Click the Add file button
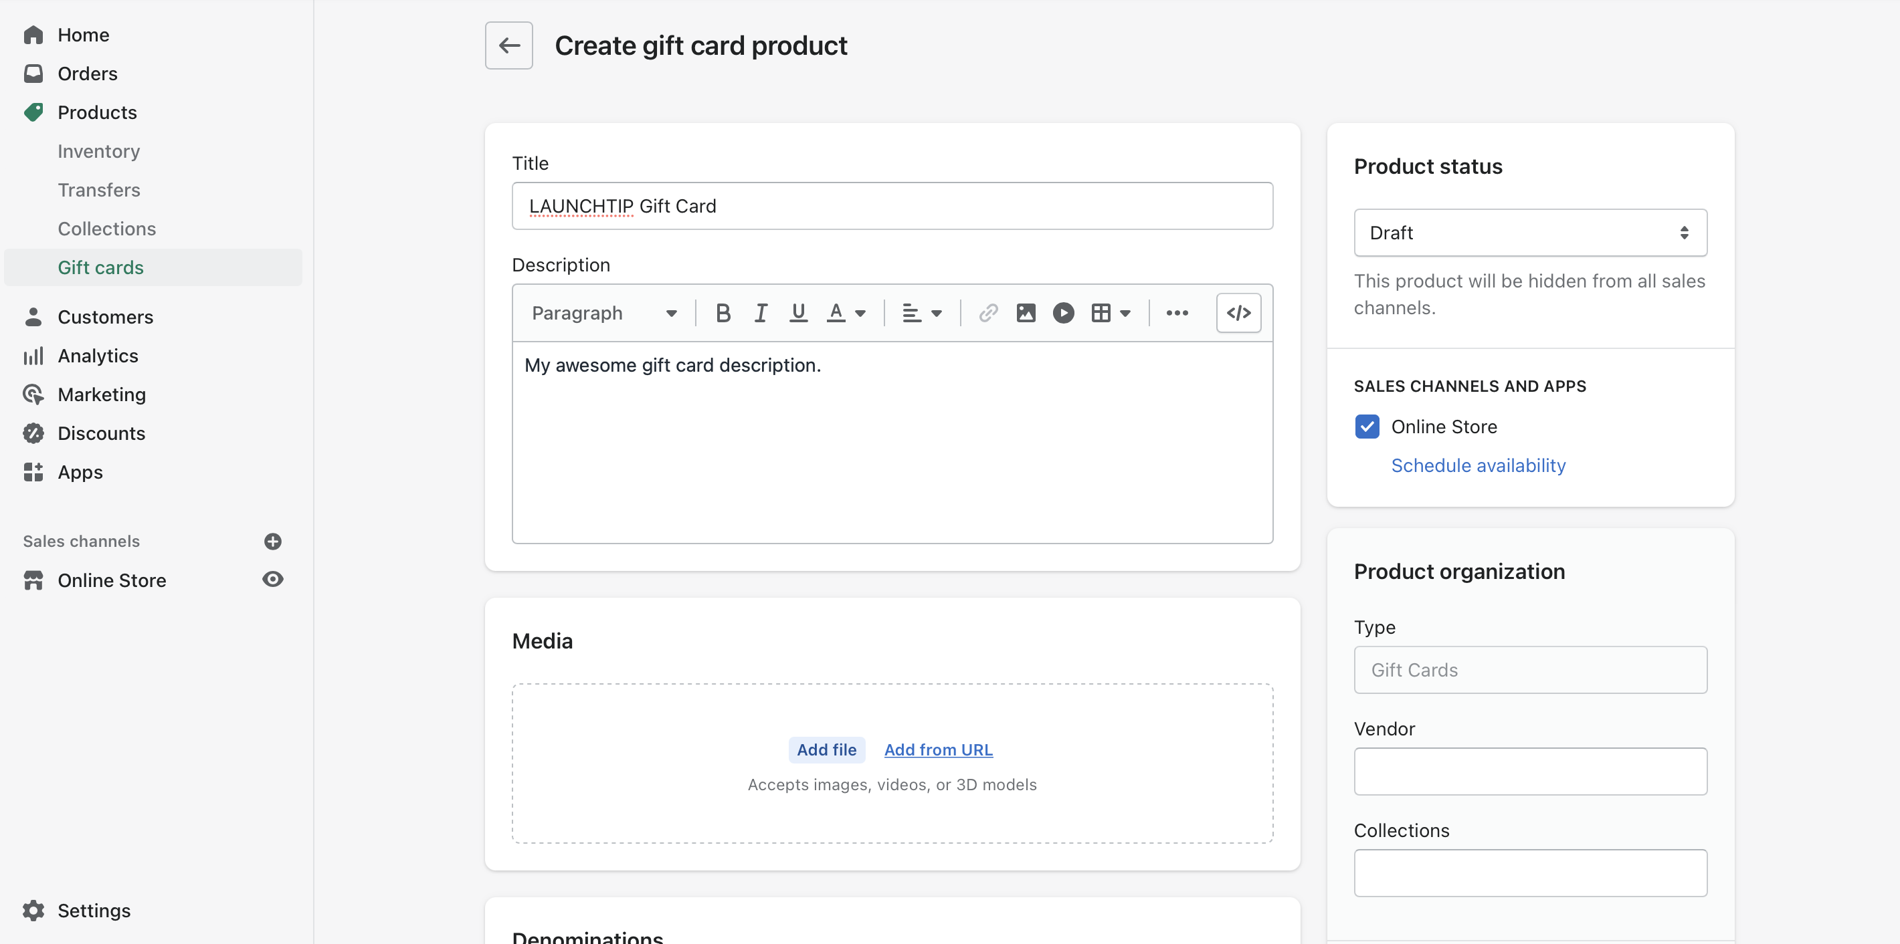Image resolution: width=1900 pixels, height=944 pixels. (x=826, y=749)
